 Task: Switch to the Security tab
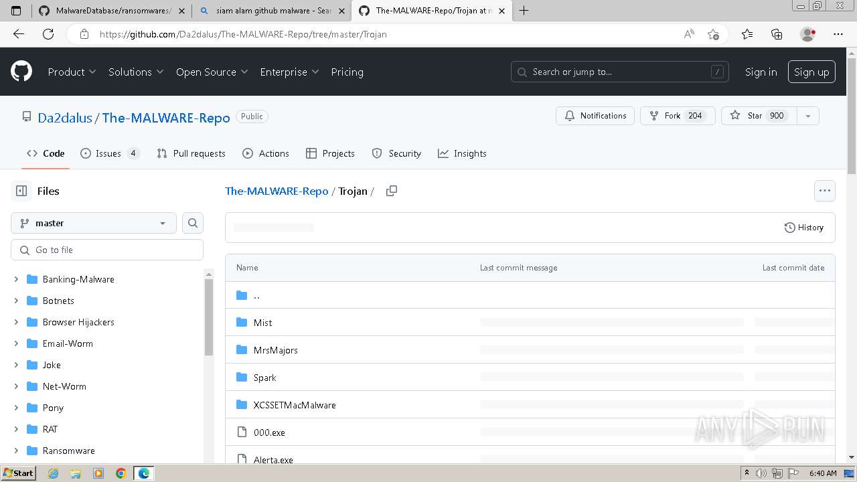(x=396, y=153)
